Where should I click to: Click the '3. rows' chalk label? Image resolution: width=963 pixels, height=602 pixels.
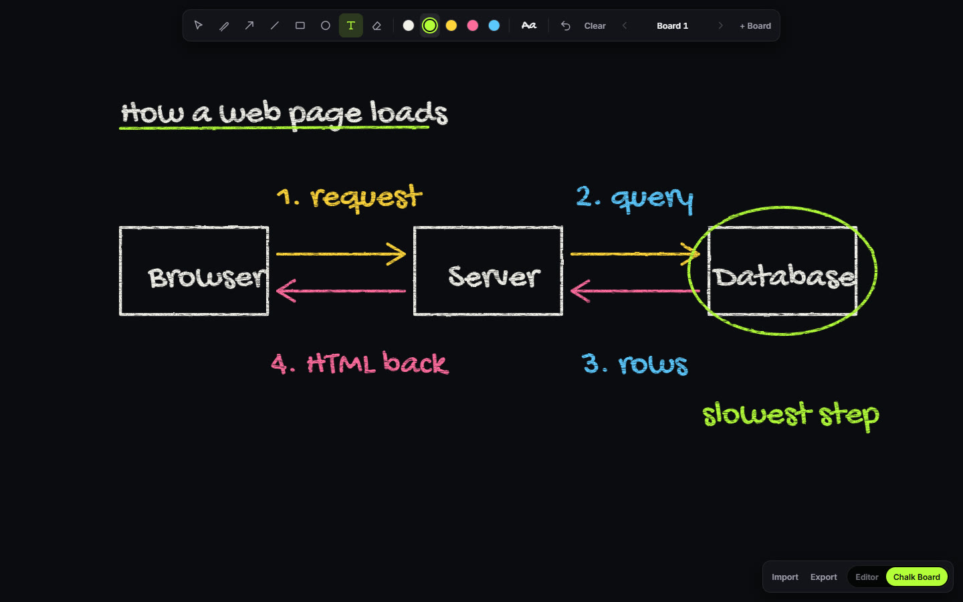[x=635, y=363]
